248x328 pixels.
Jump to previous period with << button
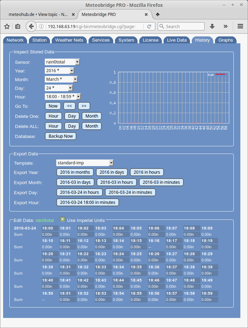point(69,106)
